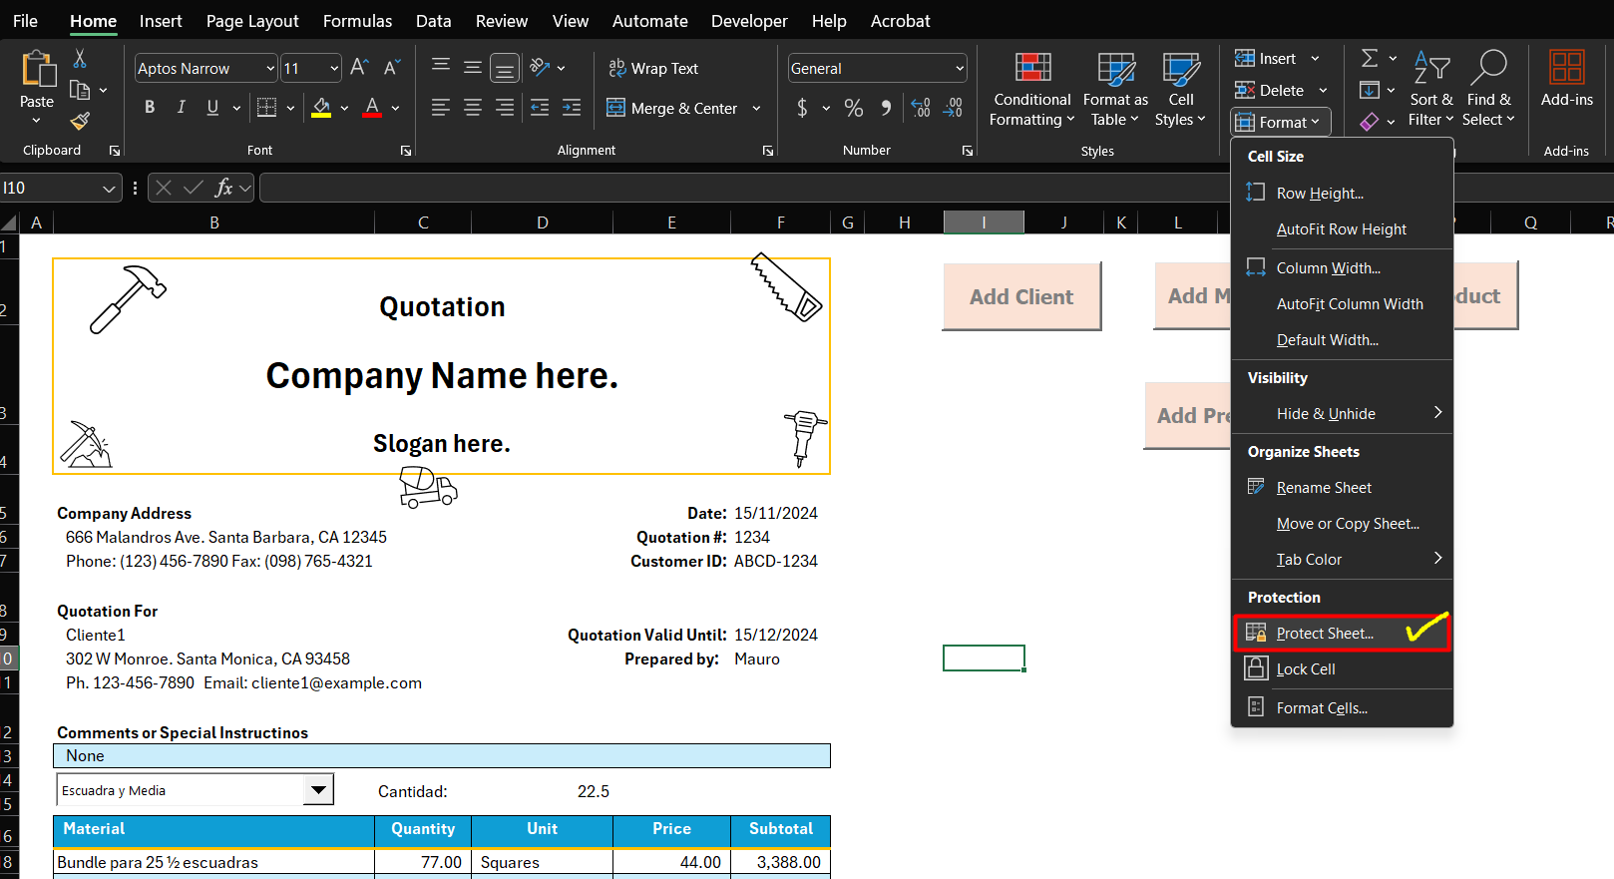Open the font size dropdown

tap(333, 69)
